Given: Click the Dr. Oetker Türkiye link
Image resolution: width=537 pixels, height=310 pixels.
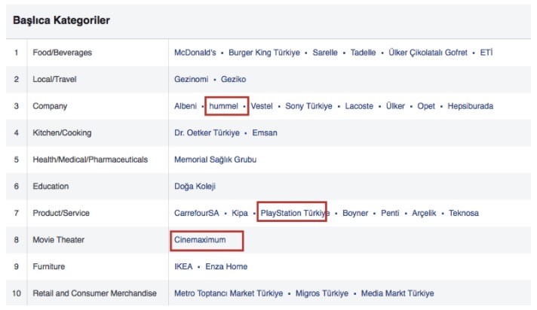Looking at the screenshot, I should [x=207, y=133].
